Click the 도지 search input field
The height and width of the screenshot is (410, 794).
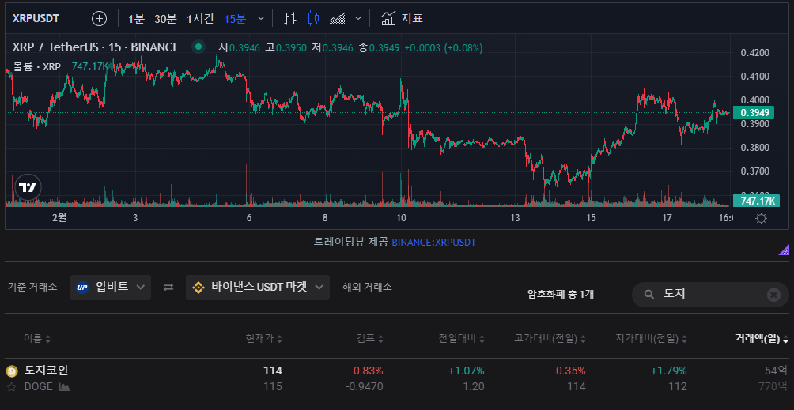point(709,294)
